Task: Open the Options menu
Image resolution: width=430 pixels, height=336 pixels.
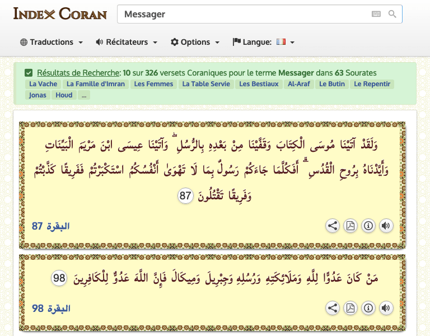Action: [195, 42]
